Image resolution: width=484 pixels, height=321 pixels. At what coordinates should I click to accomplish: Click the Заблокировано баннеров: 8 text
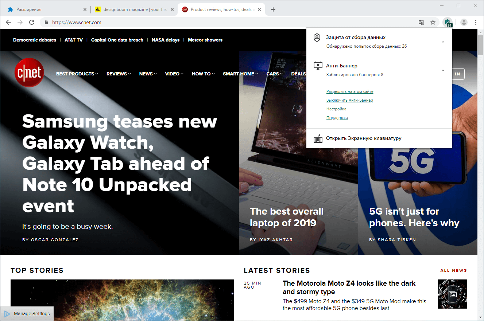pos(355,75)
